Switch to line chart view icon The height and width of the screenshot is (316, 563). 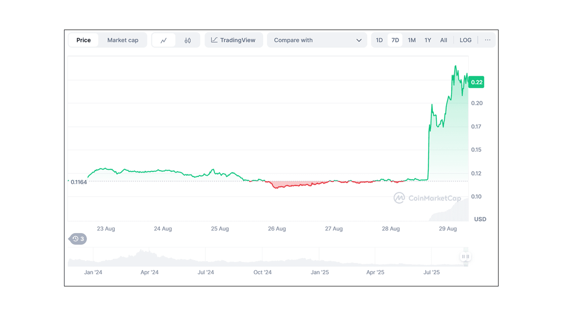pyautogui.click(x=164, y=40)
